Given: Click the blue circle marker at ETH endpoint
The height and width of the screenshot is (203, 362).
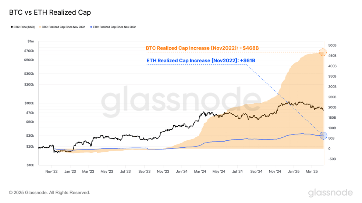Looking at the screenshot, I should [x=323, y=136].
